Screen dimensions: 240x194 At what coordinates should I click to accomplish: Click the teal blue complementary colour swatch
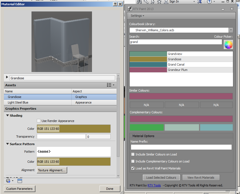(x=216, y=127)
